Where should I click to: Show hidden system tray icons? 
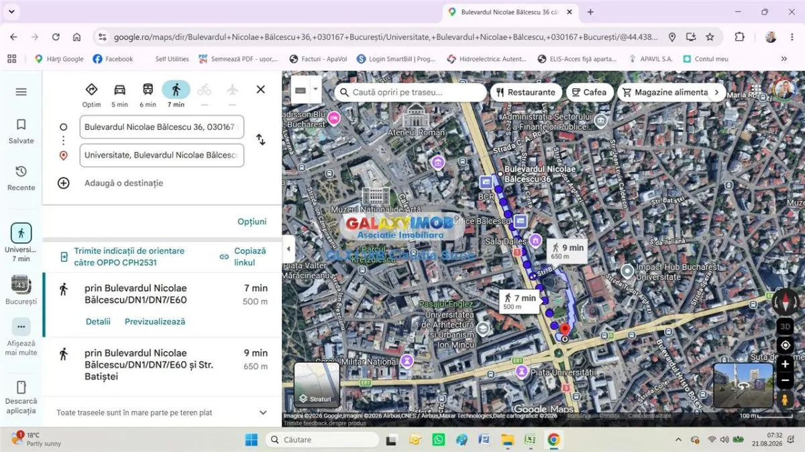click(x=679, y=440)
